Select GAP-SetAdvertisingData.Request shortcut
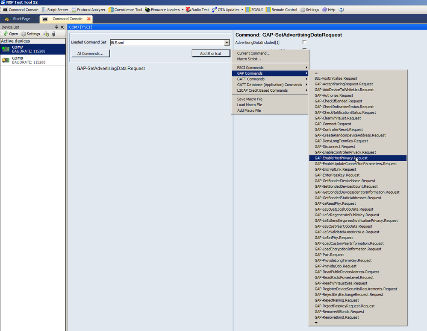Image resolution: width=427 pixels, height=331 pixels. click(111, 69)
